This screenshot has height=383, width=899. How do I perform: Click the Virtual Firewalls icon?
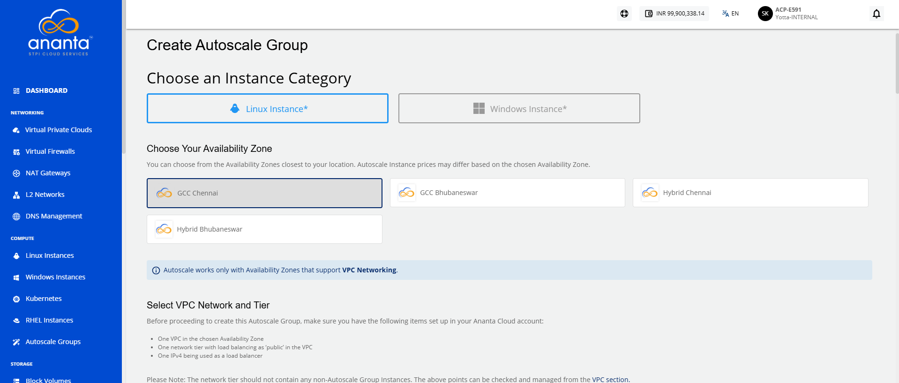coord(16,152)
